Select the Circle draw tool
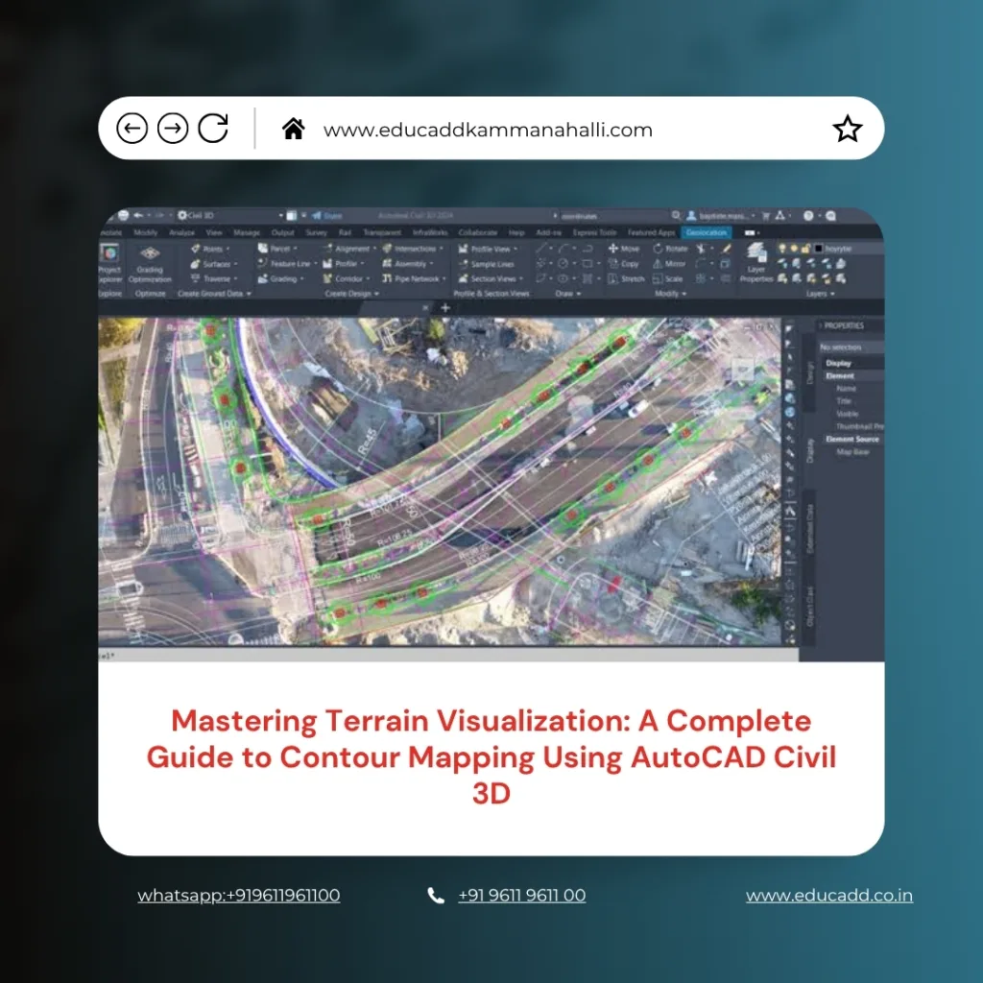This screenshot has width=983, height=983. (x=563, y=263)
